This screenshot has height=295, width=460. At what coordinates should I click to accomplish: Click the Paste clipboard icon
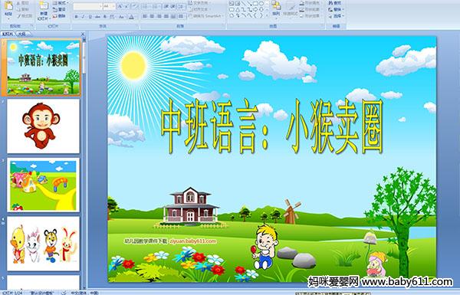click(8, 6)
